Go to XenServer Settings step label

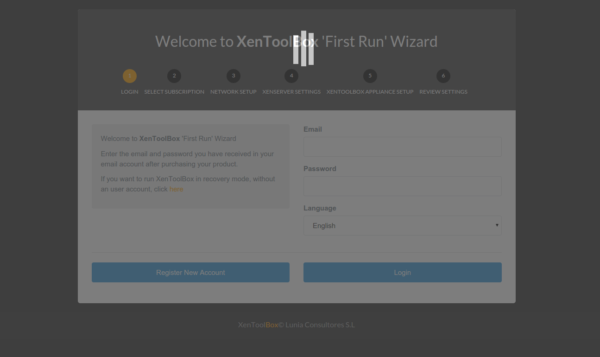point(291,92)
